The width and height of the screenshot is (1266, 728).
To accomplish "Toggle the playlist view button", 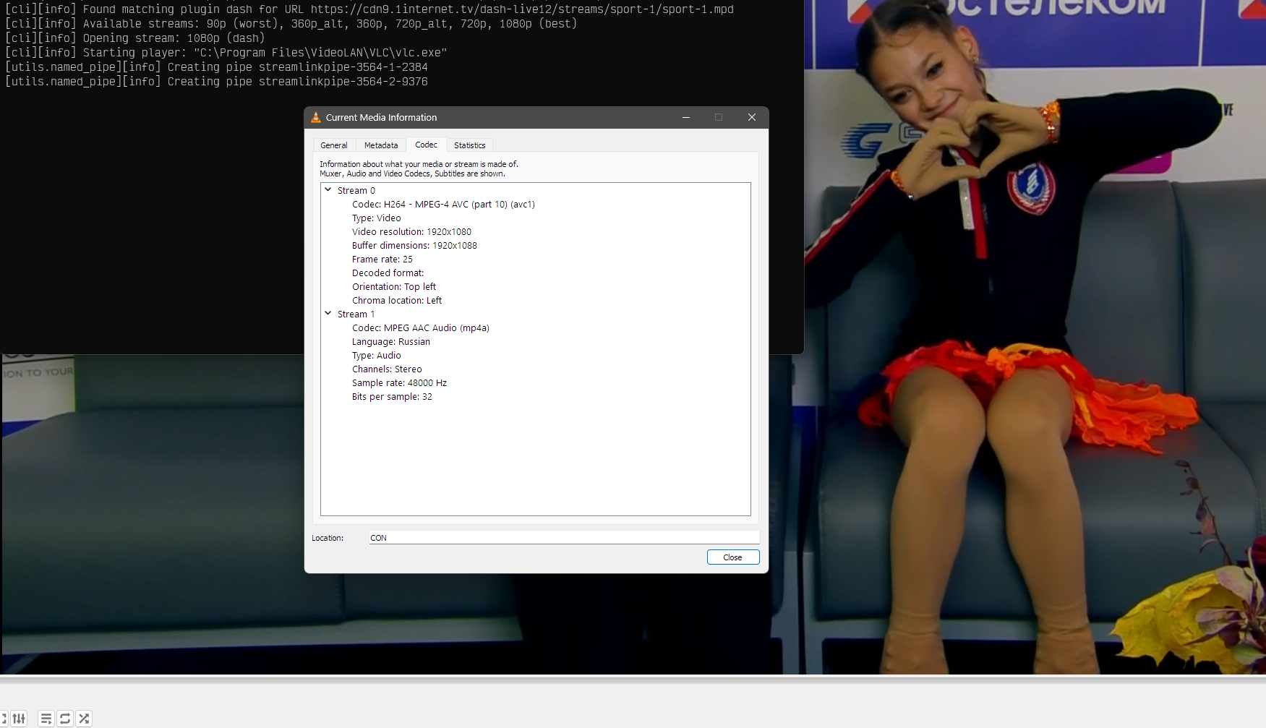I will [x=46, y=719].
